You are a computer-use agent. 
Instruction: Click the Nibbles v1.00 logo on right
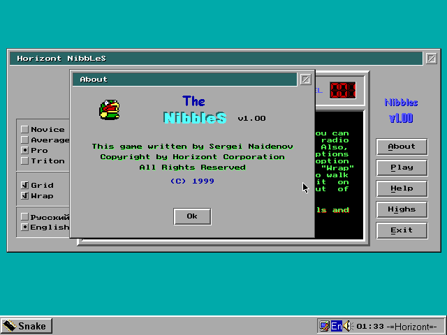401,110
